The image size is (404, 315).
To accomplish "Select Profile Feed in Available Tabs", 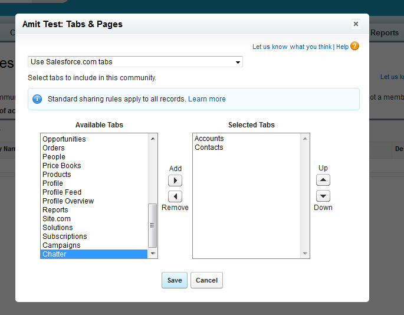I will [94, 192].
